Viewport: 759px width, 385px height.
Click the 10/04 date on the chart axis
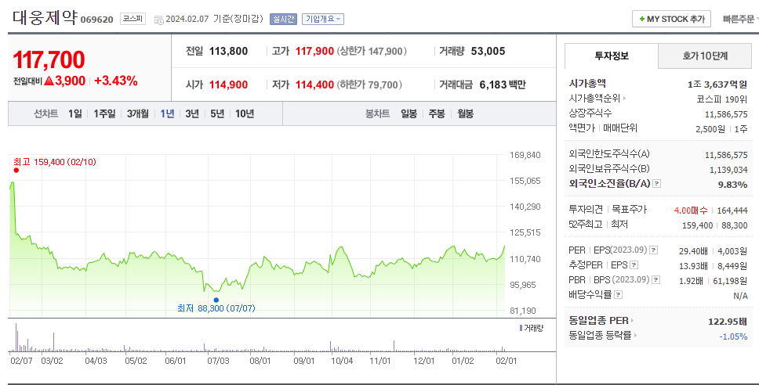click(342, 361)
